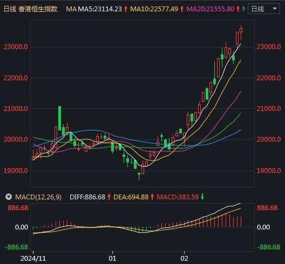
Task: Click the MACD(12,26,9) indicator title
Action: pos(38,197)
